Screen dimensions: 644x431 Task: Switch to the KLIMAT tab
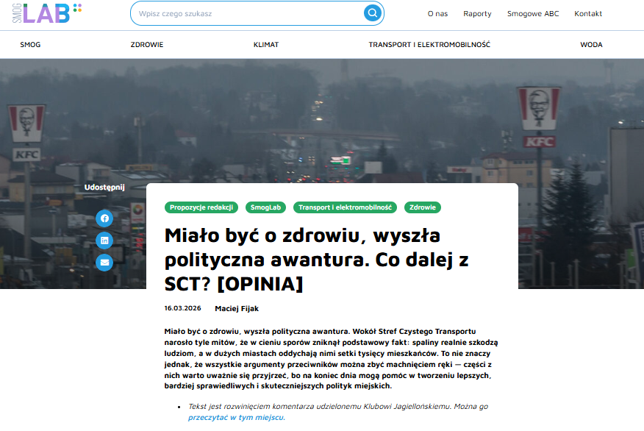click(x=268, y=45)
